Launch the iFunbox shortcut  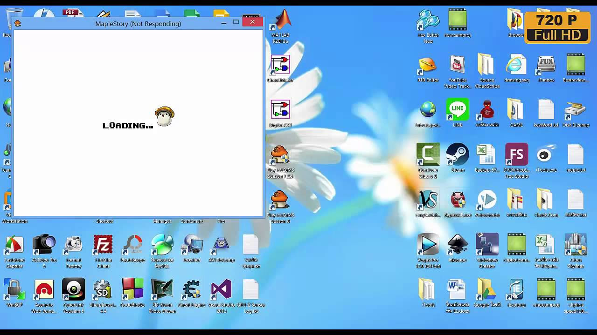(x=546, y=66)
